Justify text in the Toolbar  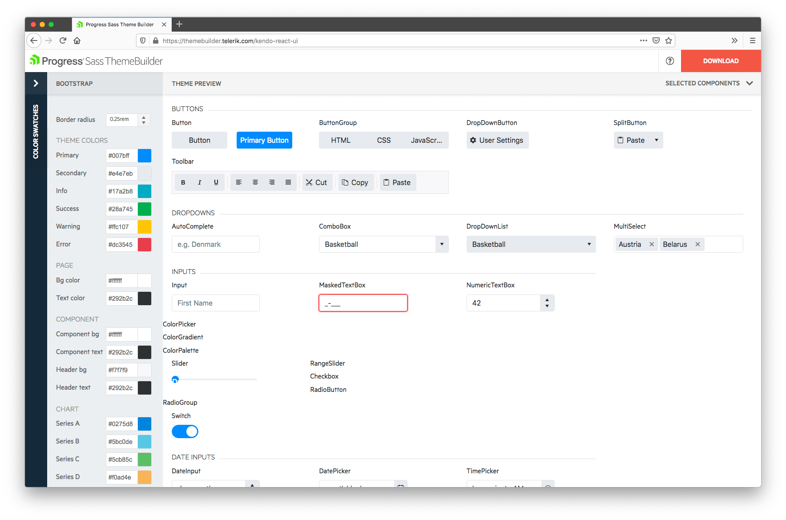pos(288,182)
